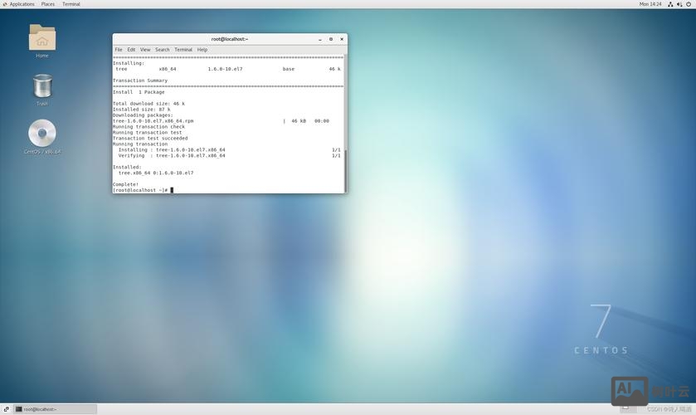Click the CentOS 7 x86_64 disc icon
This screenshot has width=696, height=415.
coord(41,134)
